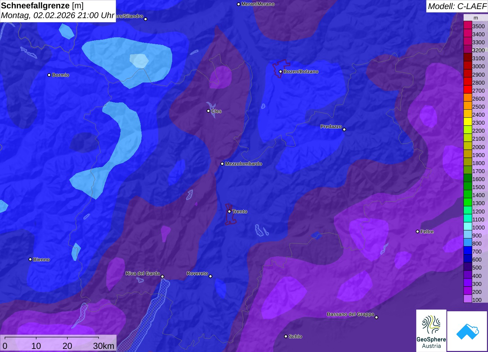The image size is (488, 352).
Task: Click the Bienno label text
Action: click(x=41, y=259)
